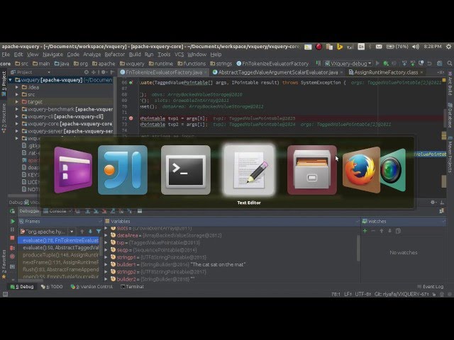
Task: Click previous frame up arrow in Frames
Action: point(82,232)
